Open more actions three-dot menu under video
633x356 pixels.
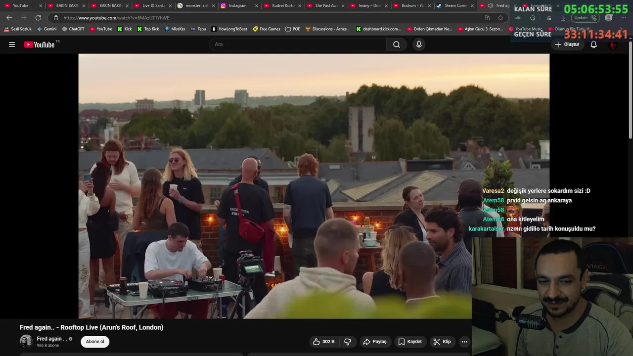(464, 342)
